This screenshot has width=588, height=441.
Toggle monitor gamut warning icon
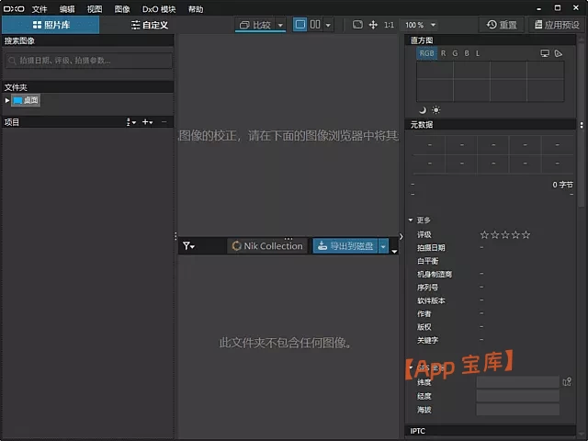(x=545, y=53)
